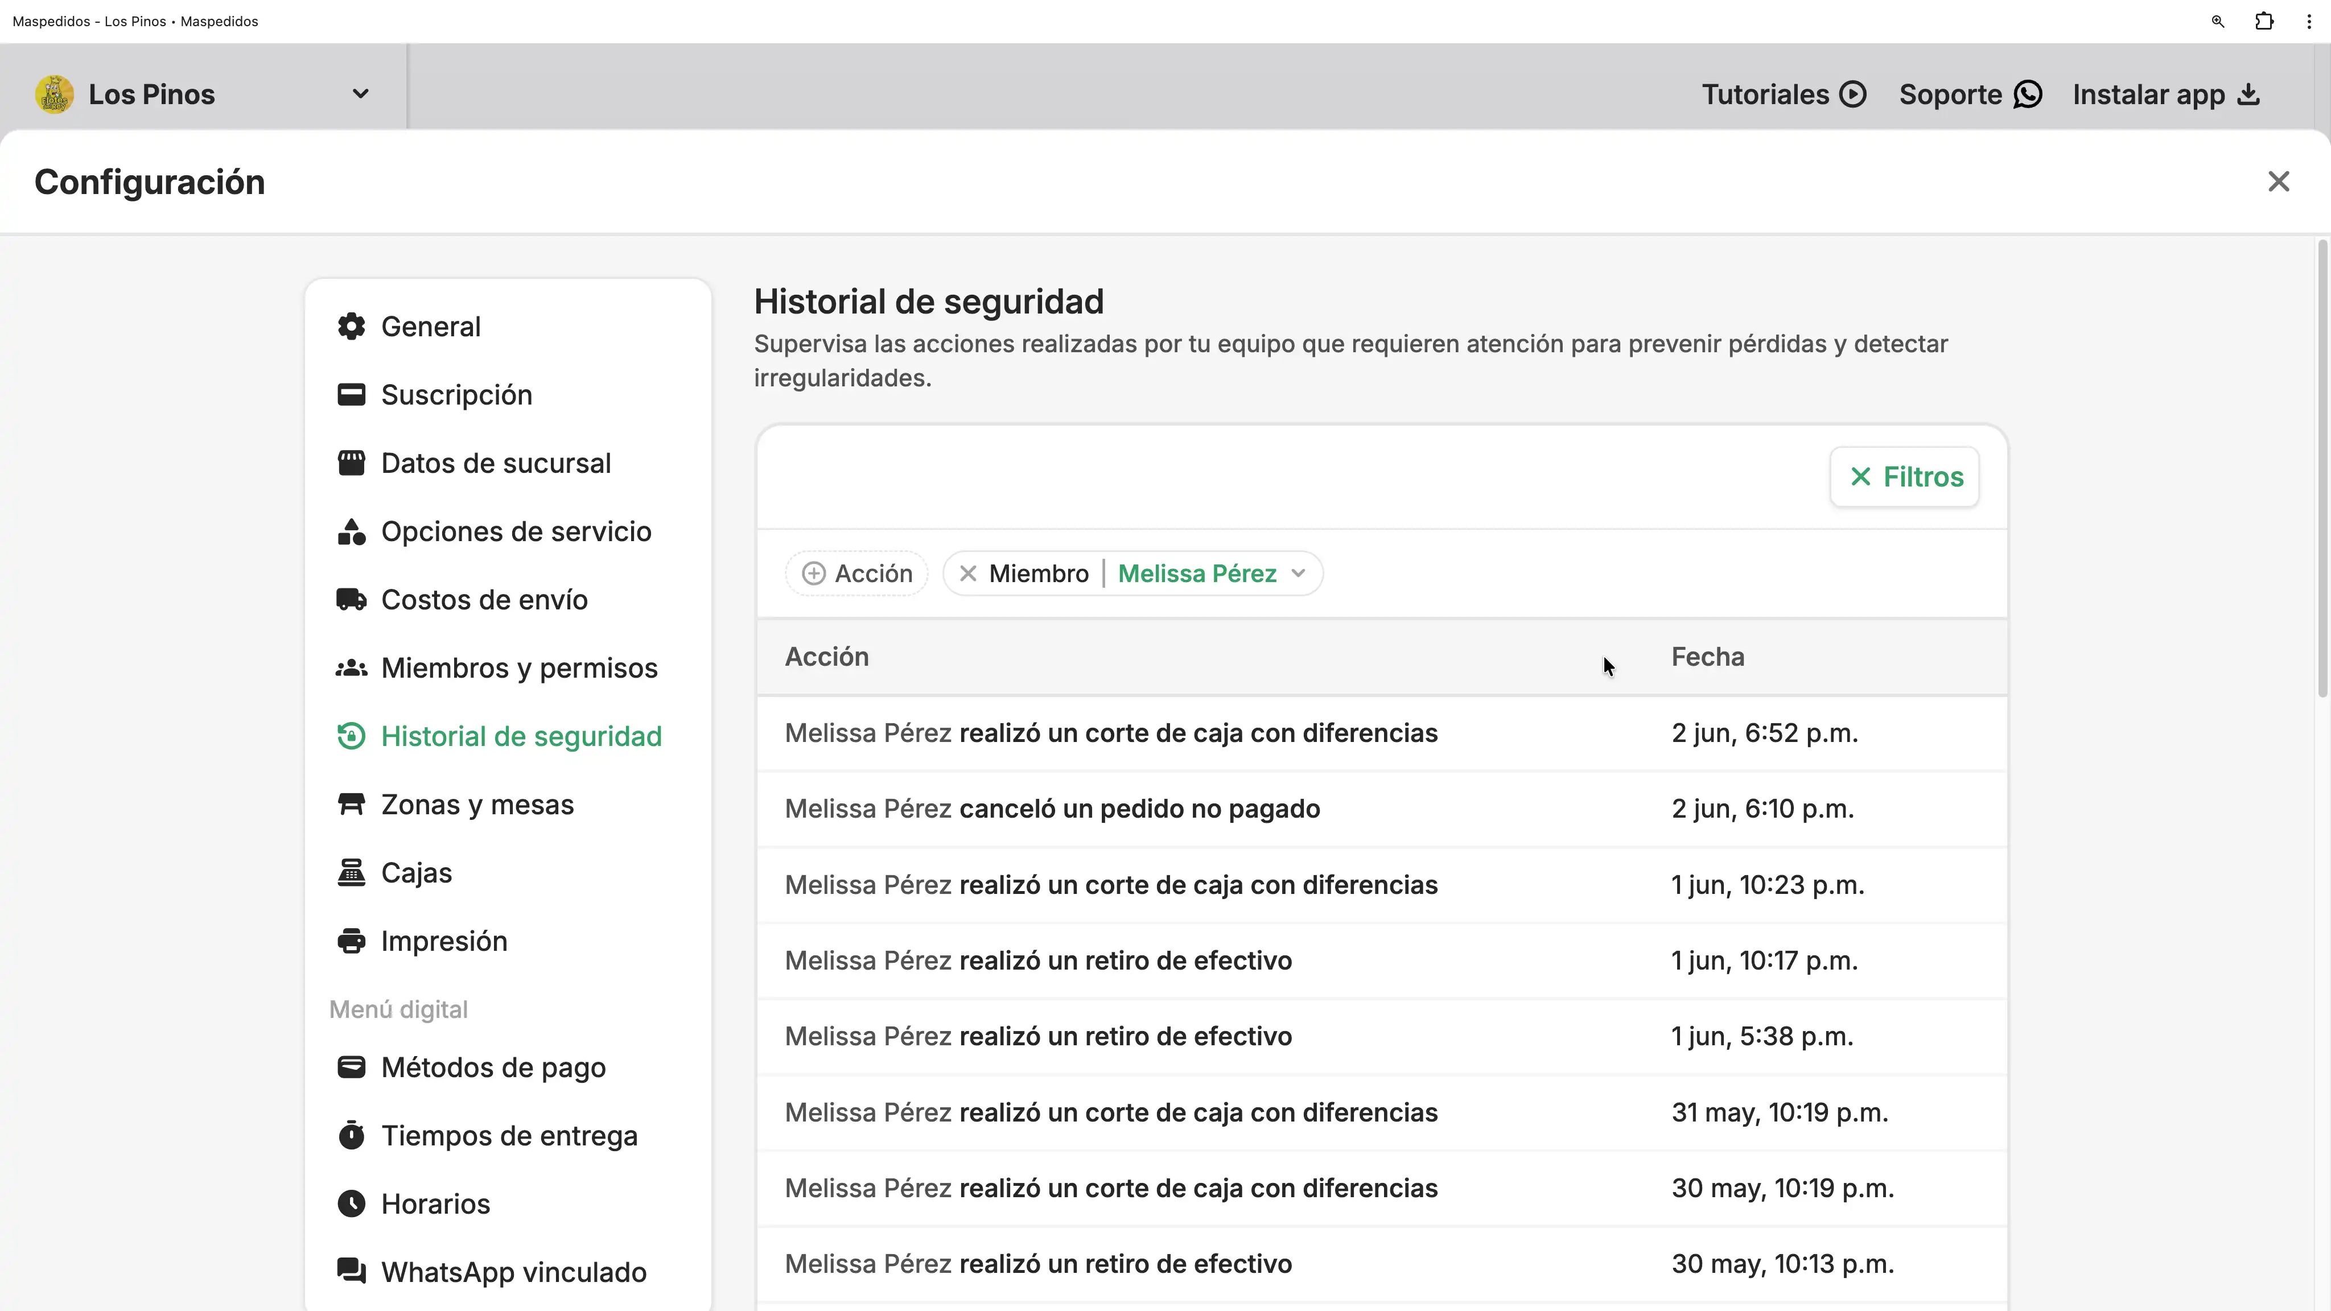The image size is (2331, 1311).
Task: Click the Datos de sucursal store icon
Action: click(351, 463)
